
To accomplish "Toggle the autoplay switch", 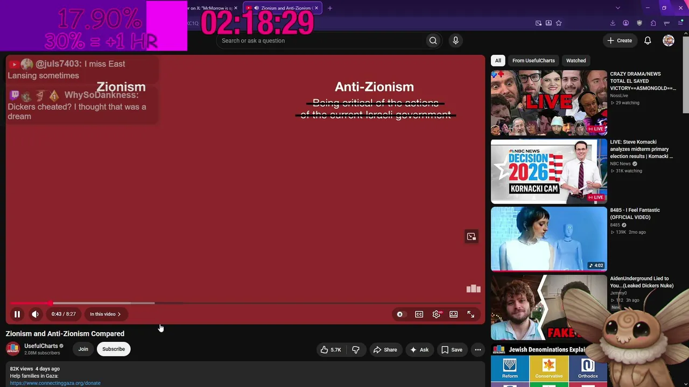I will point(400,314).
